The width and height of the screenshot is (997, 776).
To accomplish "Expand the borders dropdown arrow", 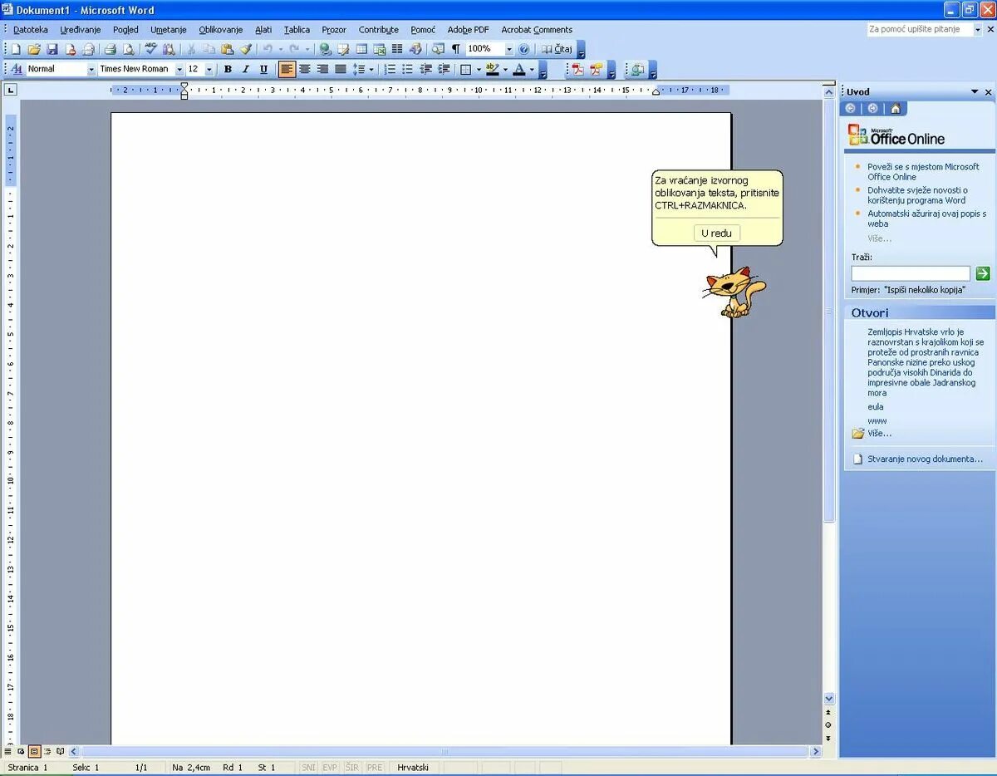I will [479, 69].
